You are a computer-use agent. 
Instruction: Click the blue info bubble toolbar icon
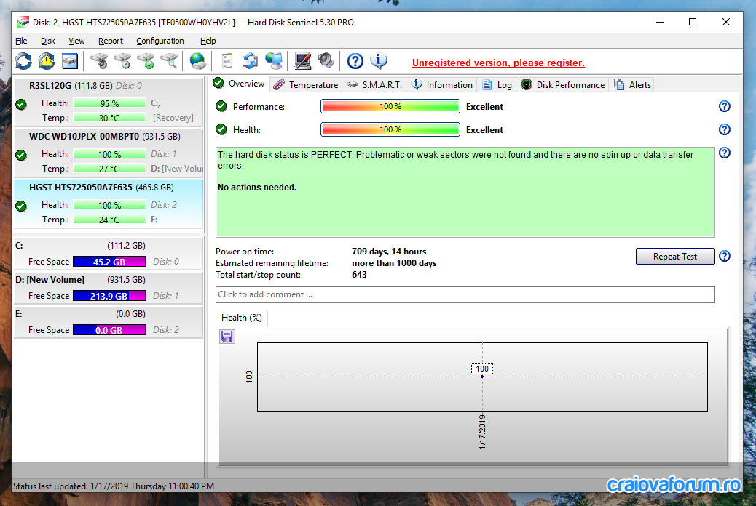[x=379, y=61]
